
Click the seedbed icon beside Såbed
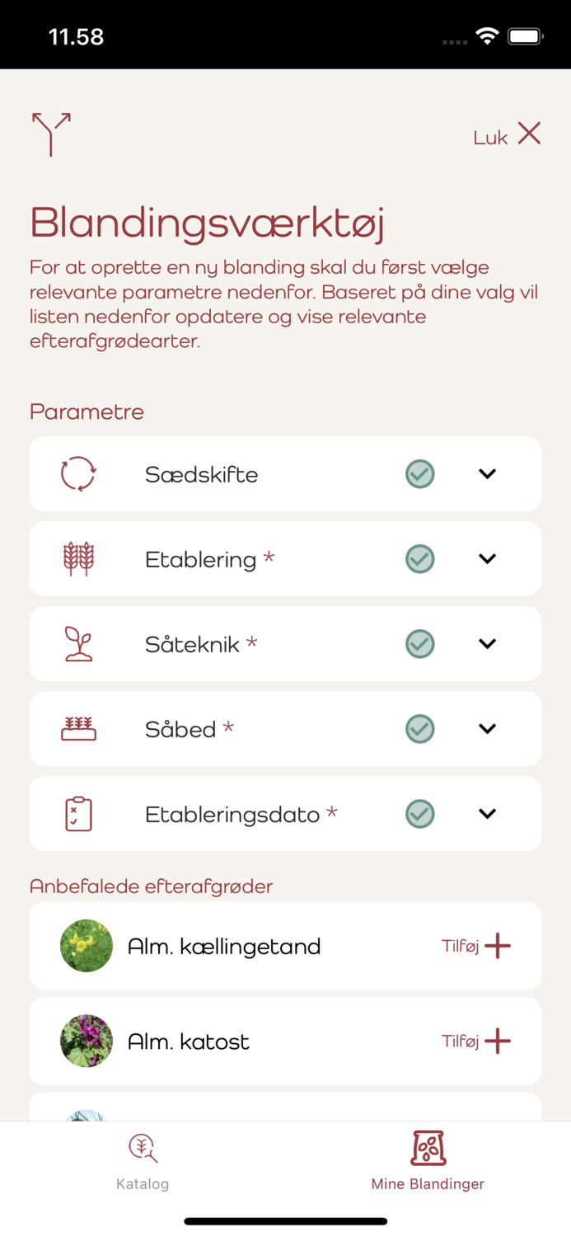coord(78,728)
